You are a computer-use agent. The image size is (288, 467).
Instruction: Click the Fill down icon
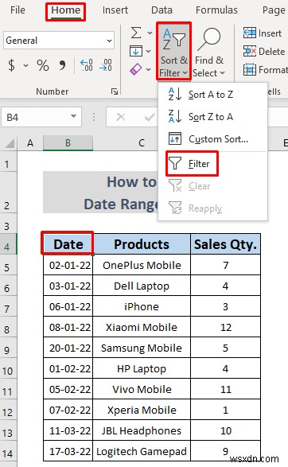click(x=136, y=51)
